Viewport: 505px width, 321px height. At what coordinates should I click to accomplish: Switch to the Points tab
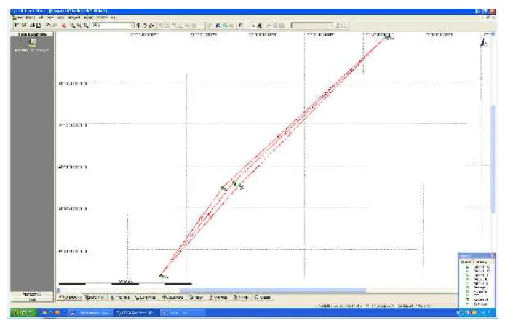coord(196,298)
